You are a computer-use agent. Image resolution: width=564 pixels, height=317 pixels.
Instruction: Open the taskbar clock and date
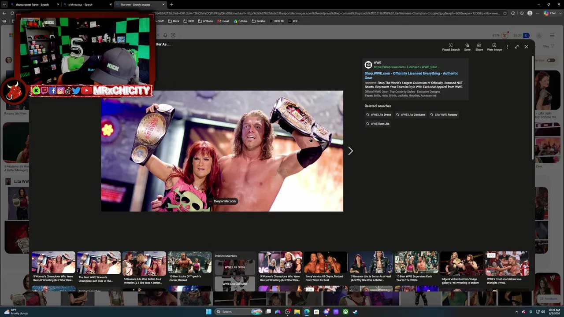pyautogui.click(x=554, y=312)
